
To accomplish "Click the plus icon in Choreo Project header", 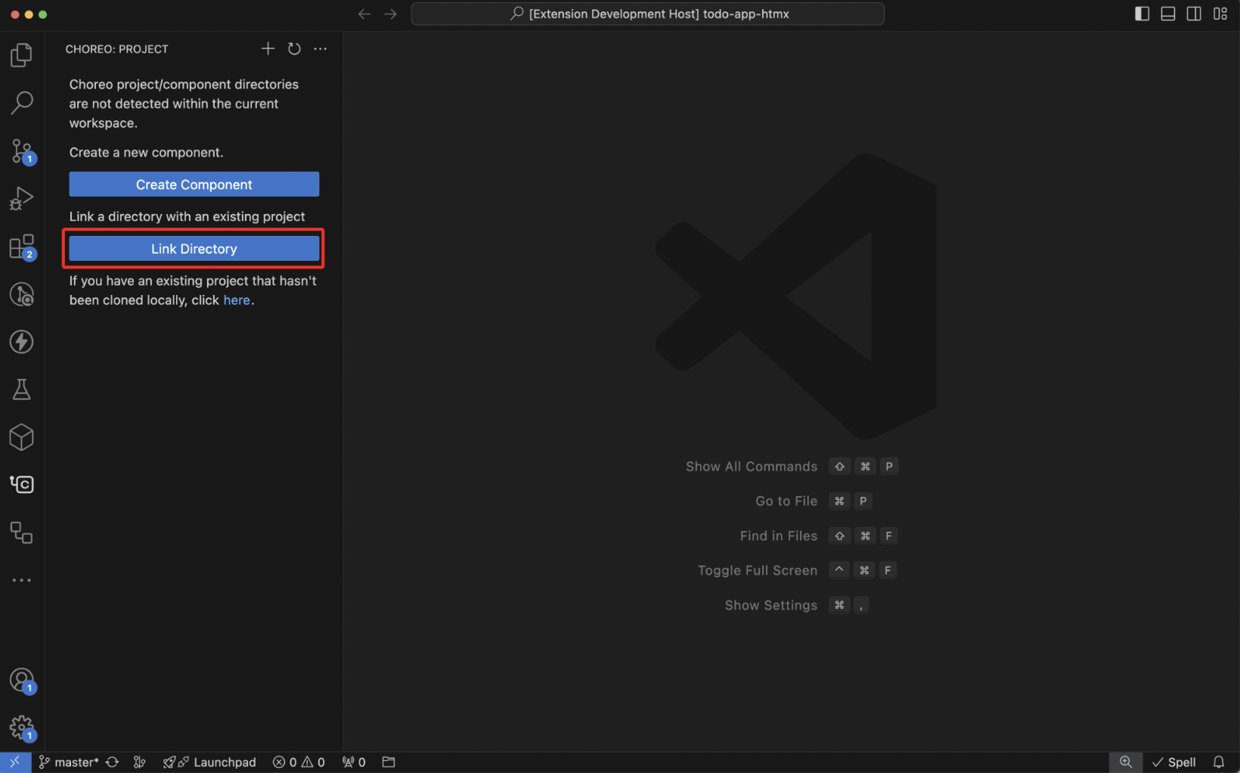I will tap(268, 48).
